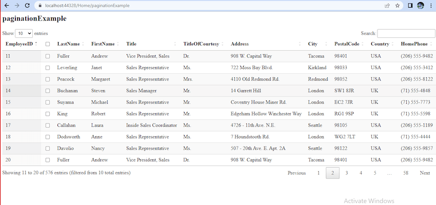Open the browser share icon

387,5
